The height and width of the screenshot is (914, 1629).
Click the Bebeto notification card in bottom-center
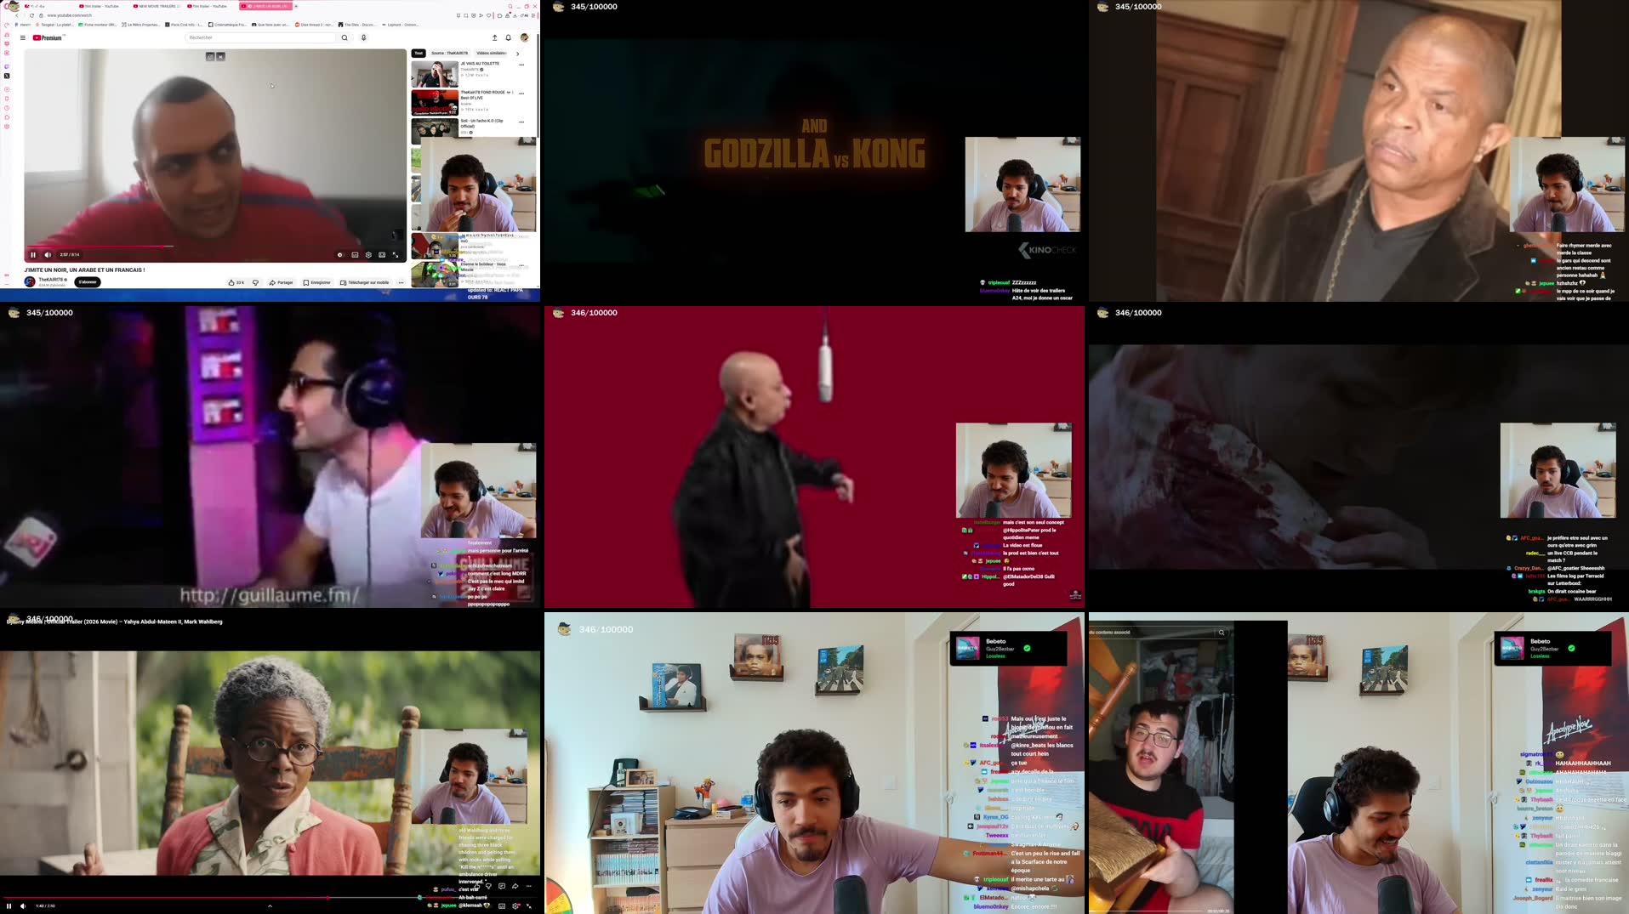tap(1008, 648)
